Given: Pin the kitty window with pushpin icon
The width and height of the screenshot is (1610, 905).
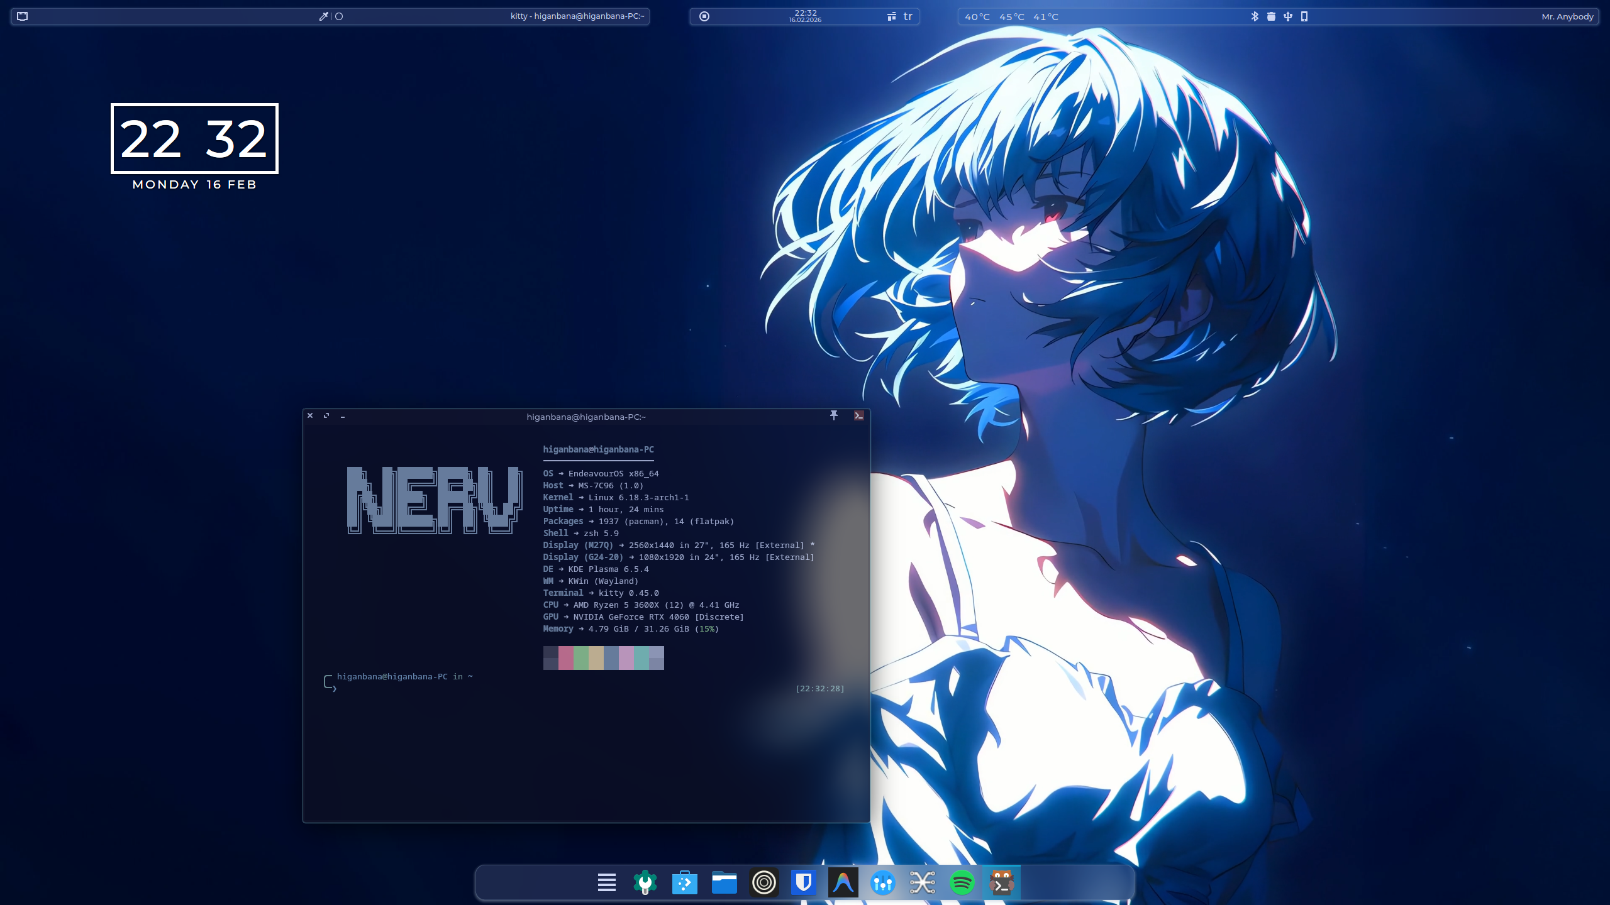Looking at the screenshot, I should click(834, 415).
